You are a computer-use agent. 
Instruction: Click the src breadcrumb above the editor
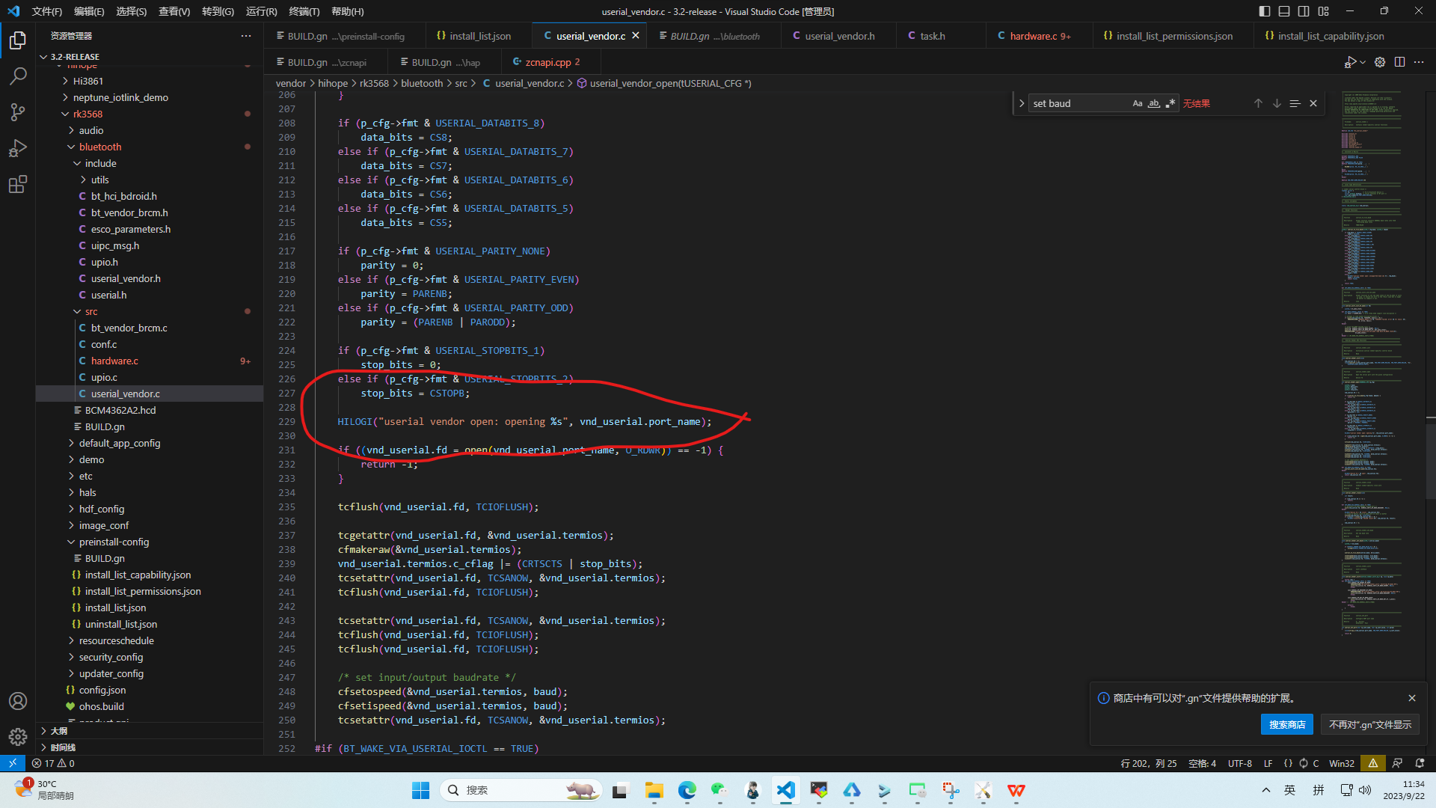point(461,83)
